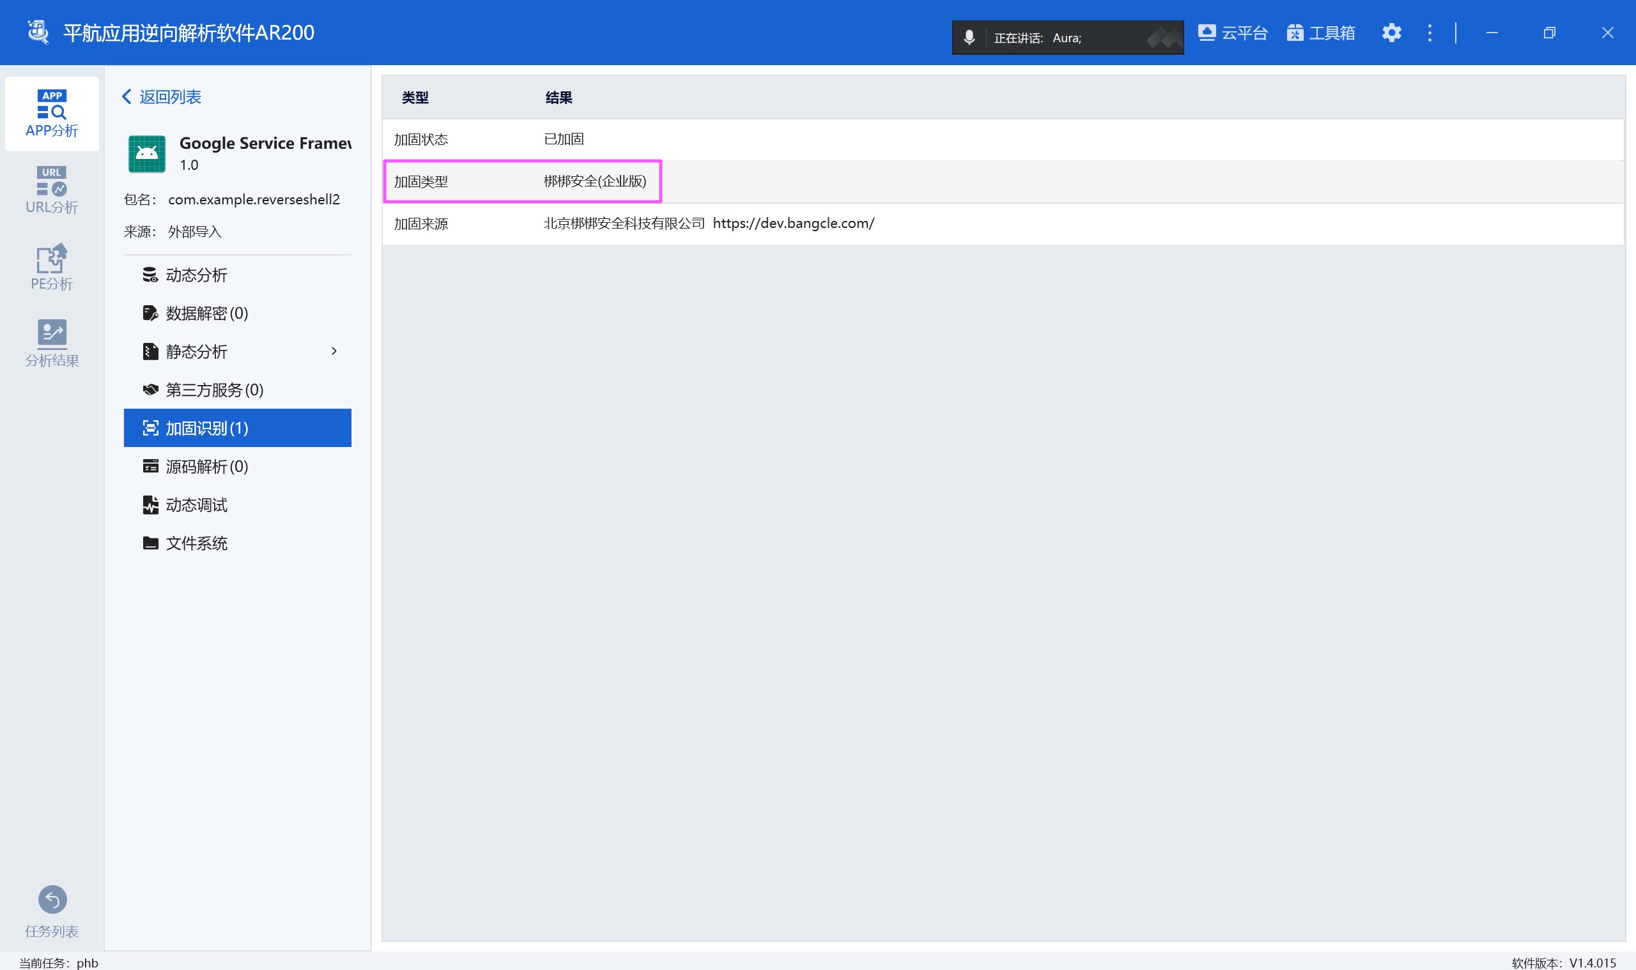Click the https://dev.bangcle.com/ URL
The height and width of the screenshot is (970, 1636).
[x=793, y=224]
